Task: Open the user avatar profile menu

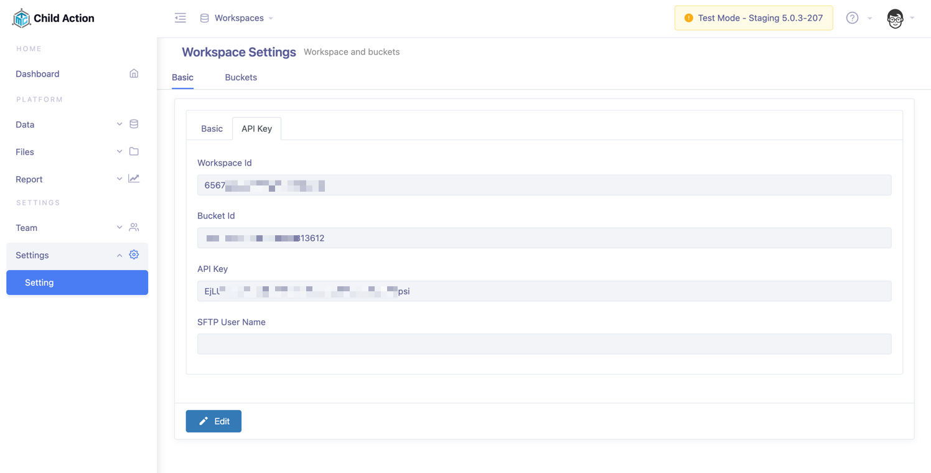Action: click(x=895, y=19)
